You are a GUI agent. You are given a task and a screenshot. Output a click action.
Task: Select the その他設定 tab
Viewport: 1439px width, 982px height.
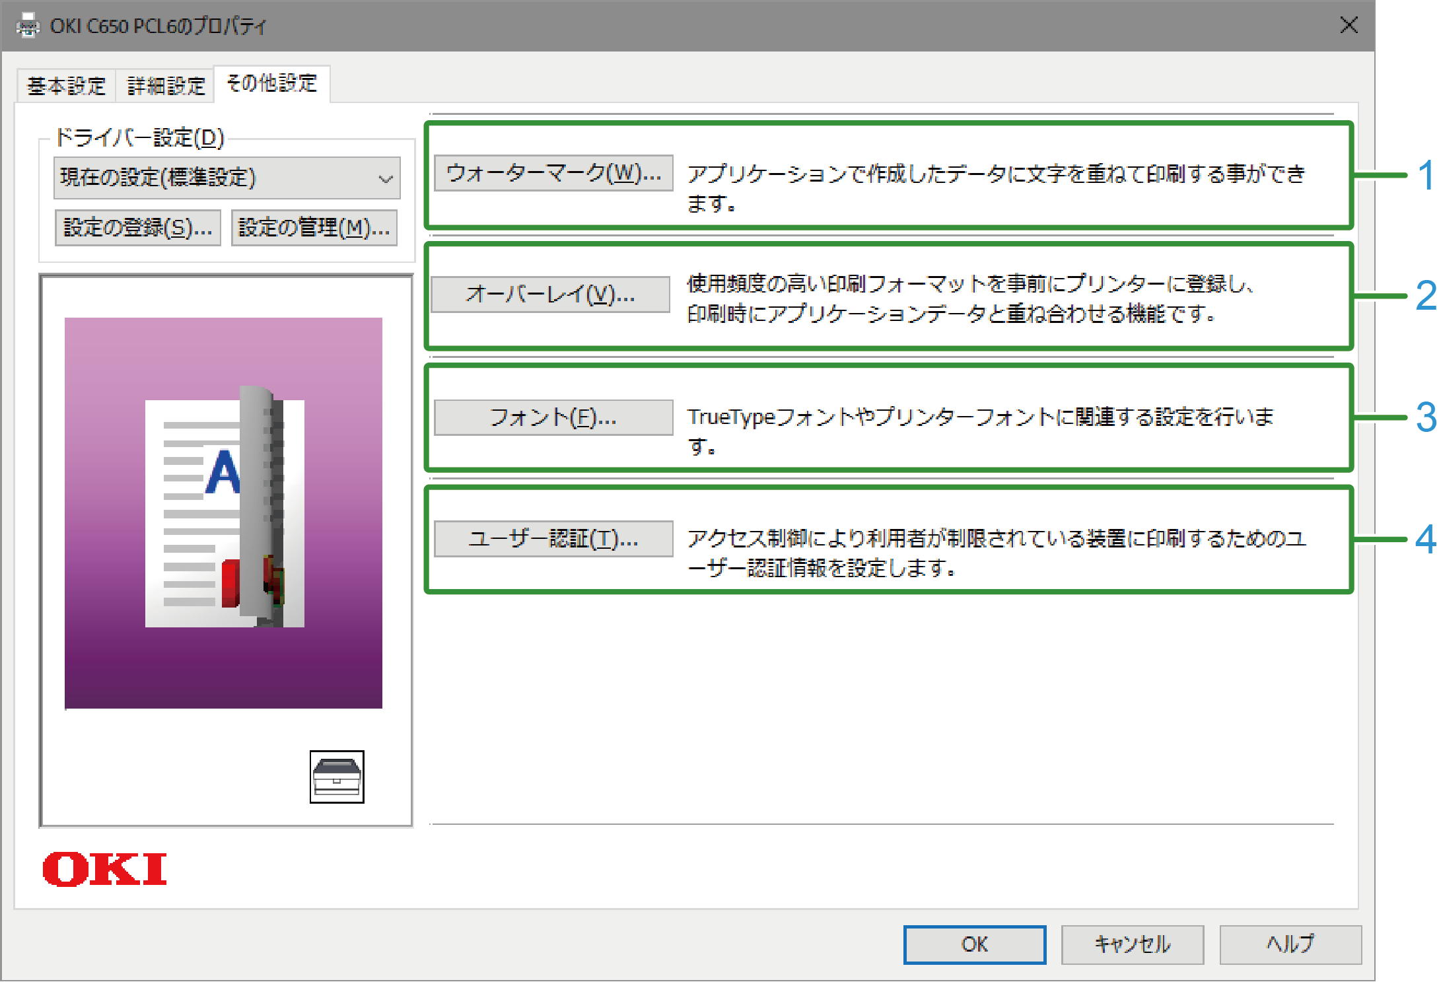tap(271, 83)
